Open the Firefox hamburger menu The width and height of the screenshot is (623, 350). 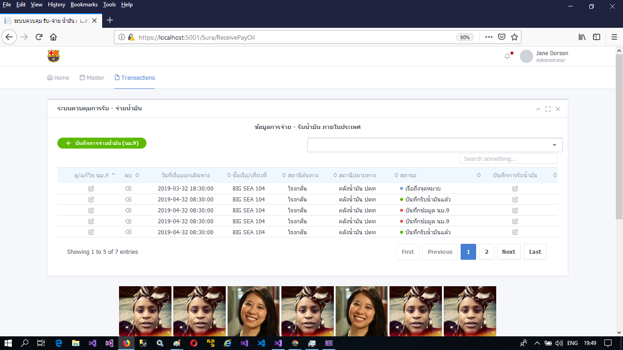coord(614,37)
